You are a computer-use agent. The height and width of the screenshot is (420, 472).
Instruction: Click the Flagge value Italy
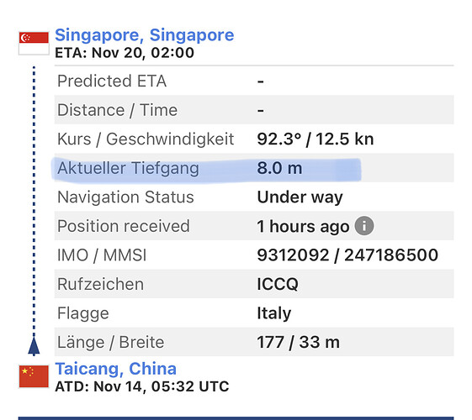click(274, 313)
